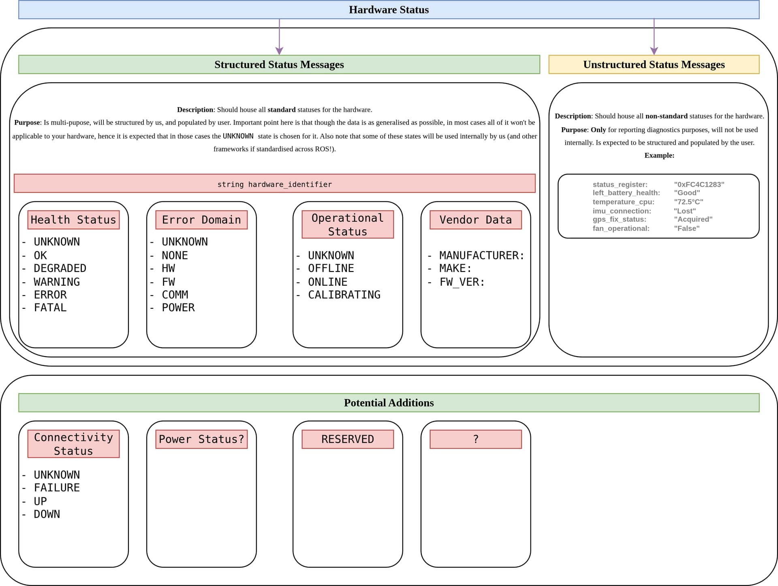Select POWER in Error Domain list
778x586 pixels.
click(178, 308)
